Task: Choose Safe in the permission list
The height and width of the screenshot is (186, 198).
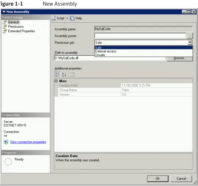Action: coord(143,48)
